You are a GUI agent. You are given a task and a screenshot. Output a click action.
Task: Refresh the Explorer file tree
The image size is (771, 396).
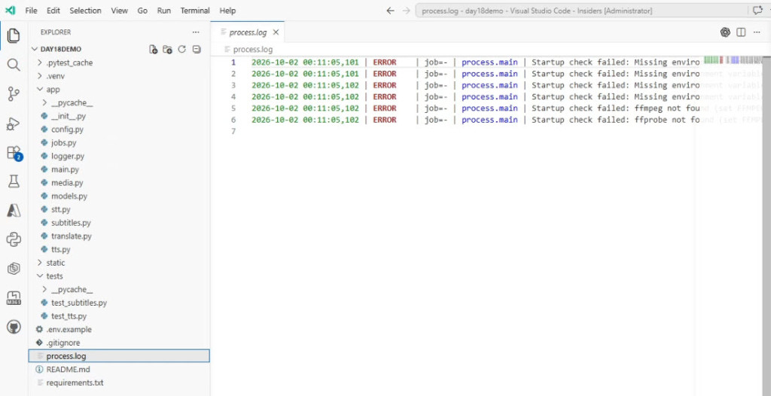182,49
